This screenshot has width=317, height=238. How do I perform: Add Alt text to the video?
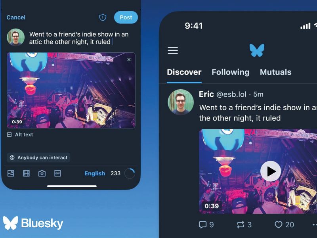point(20,134)
